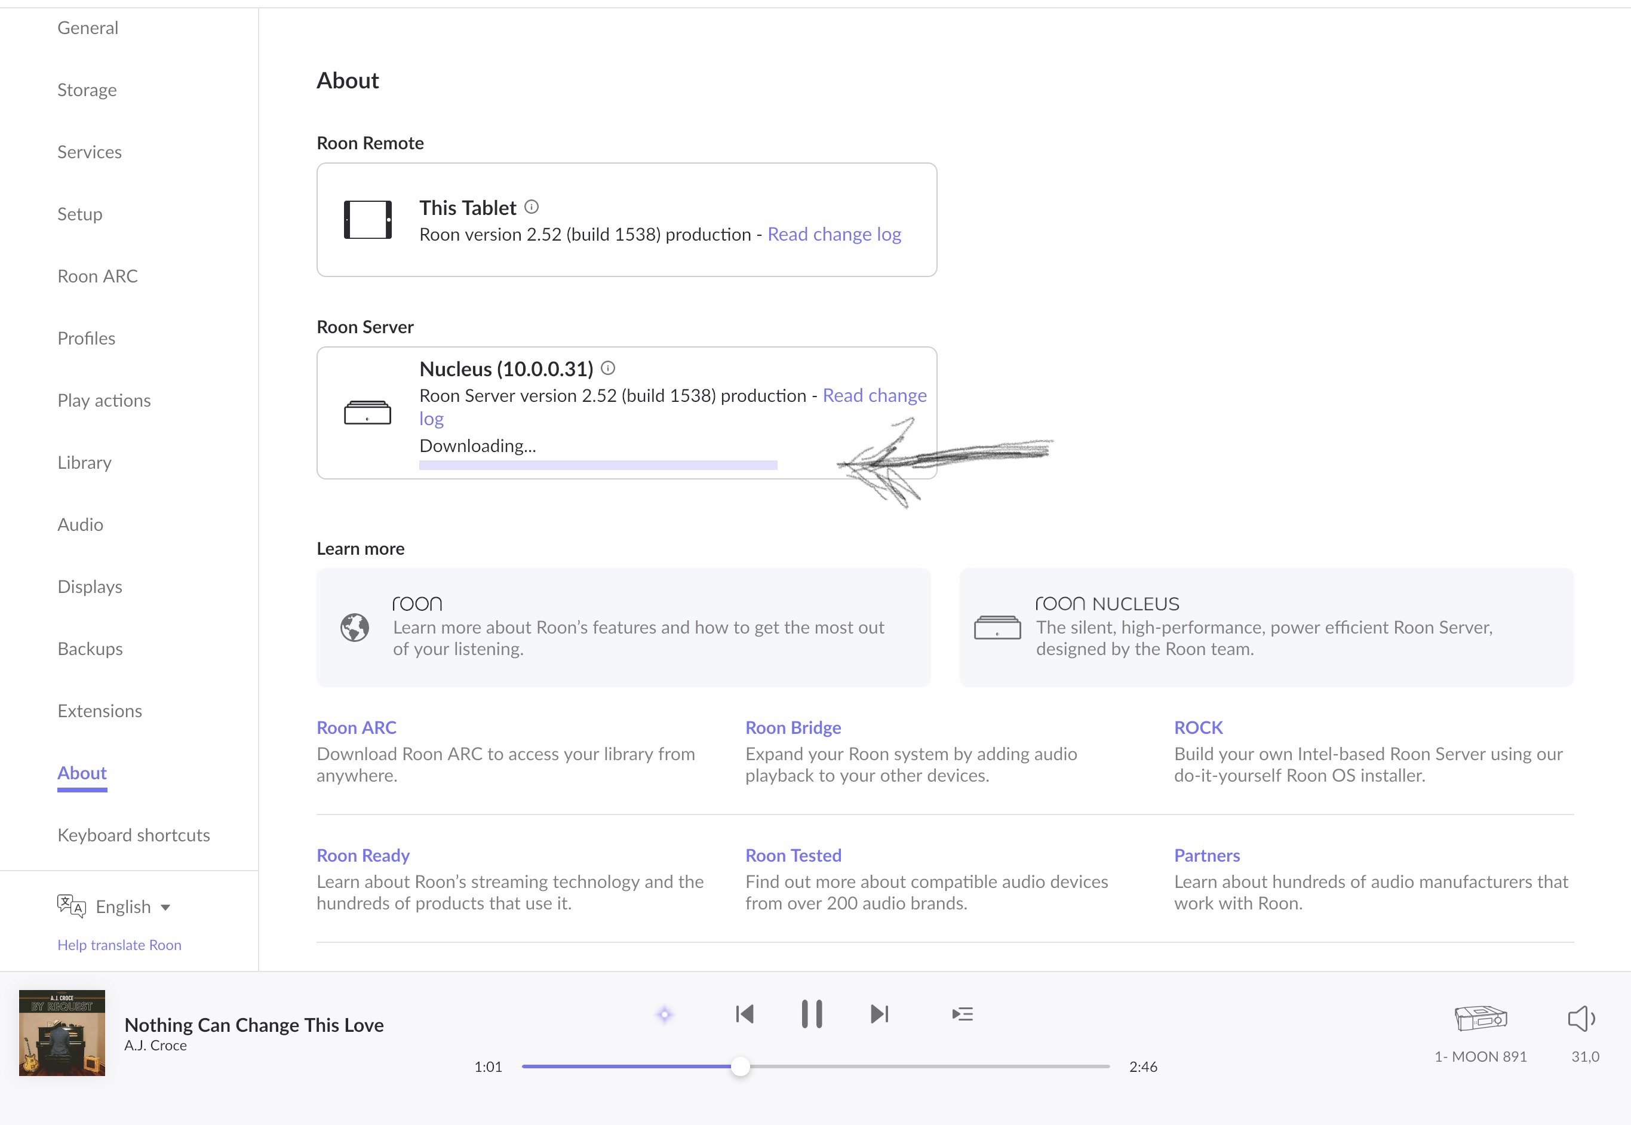The height and width of the screenshot is (1125, 1631).
Task: Expand the English language dropdown
Action: (x=133, y=907)
